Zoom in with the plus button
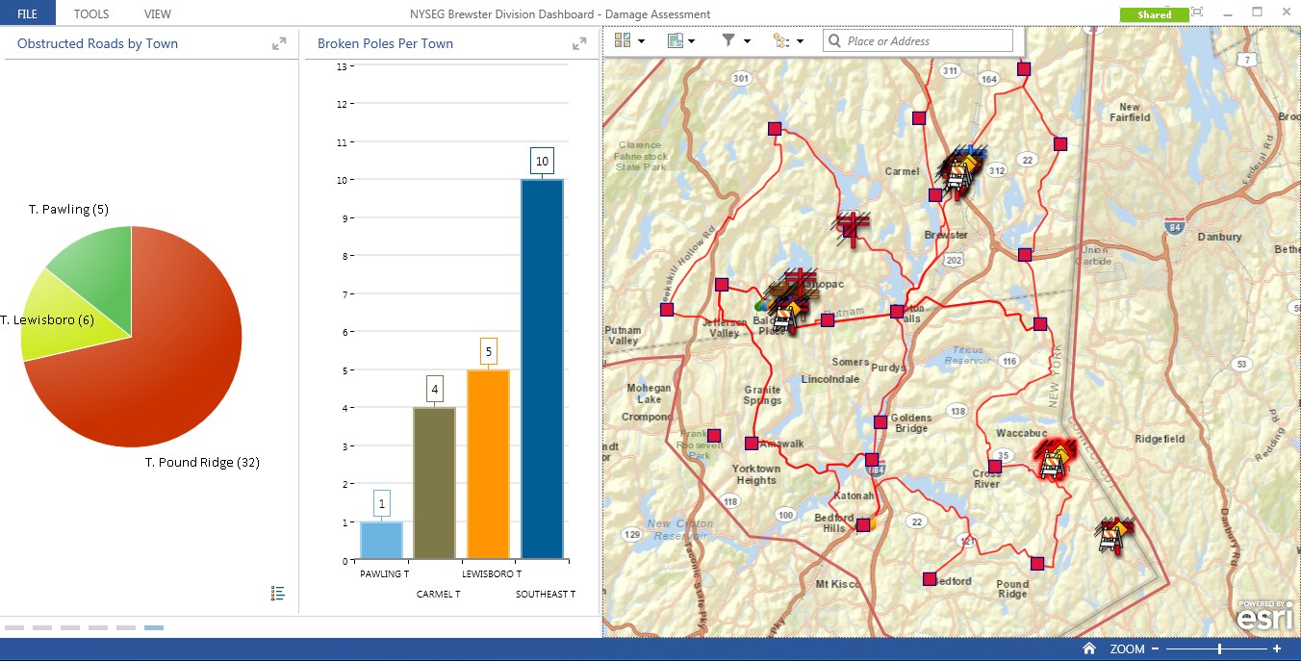The height and width of the screenshot is (661, 1301). pyautogui.click(x=1277, y=649)
